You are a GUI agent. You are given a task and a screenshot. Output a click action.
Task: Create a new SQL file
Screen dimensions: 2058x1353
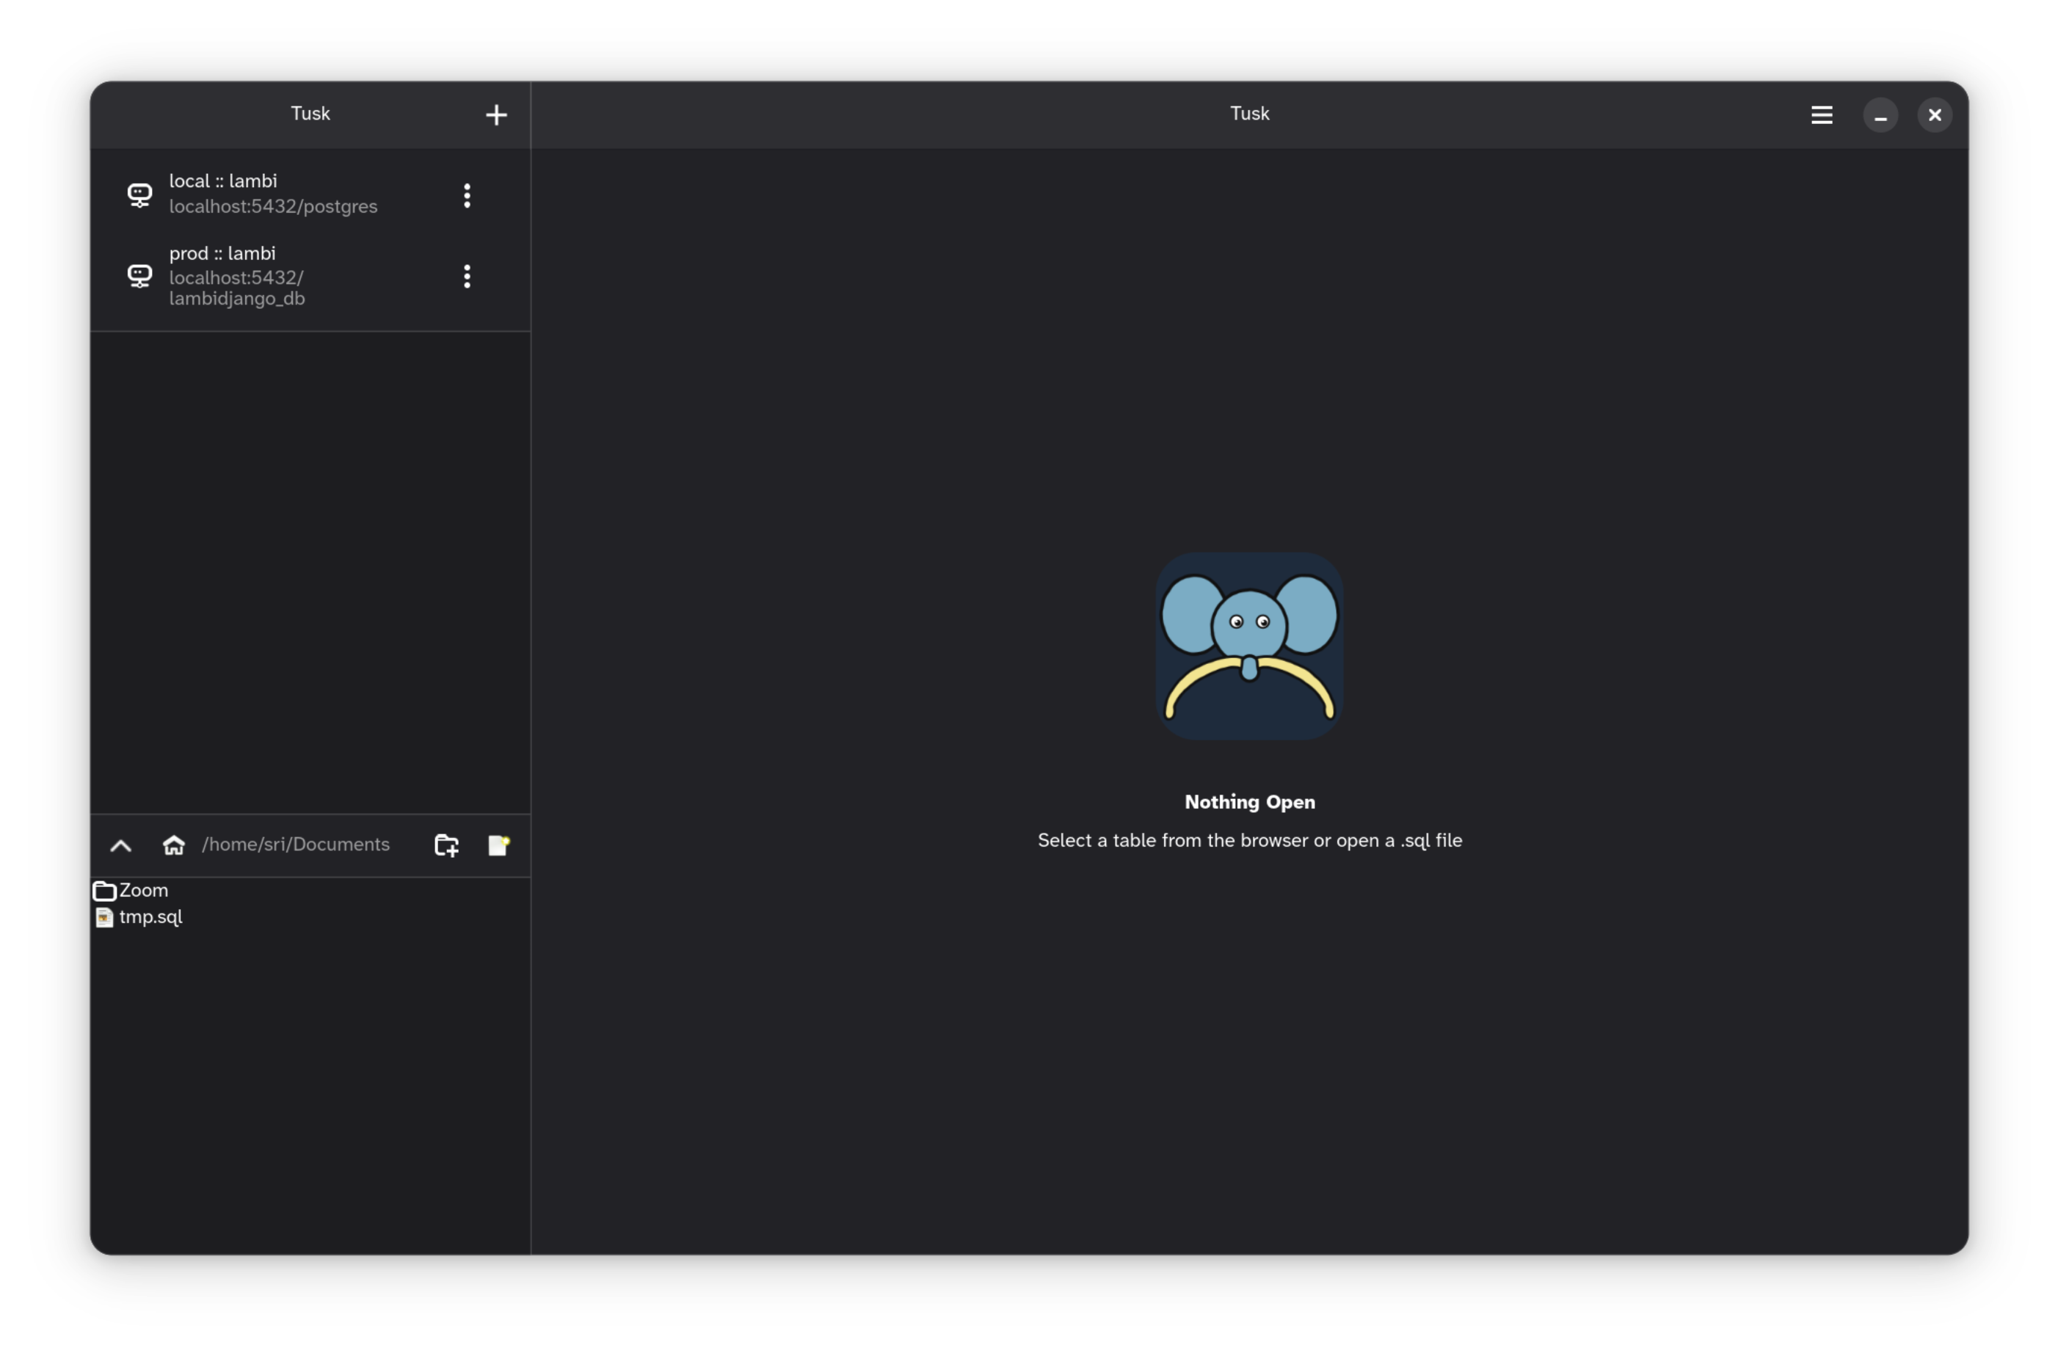[x=498, y=845]
